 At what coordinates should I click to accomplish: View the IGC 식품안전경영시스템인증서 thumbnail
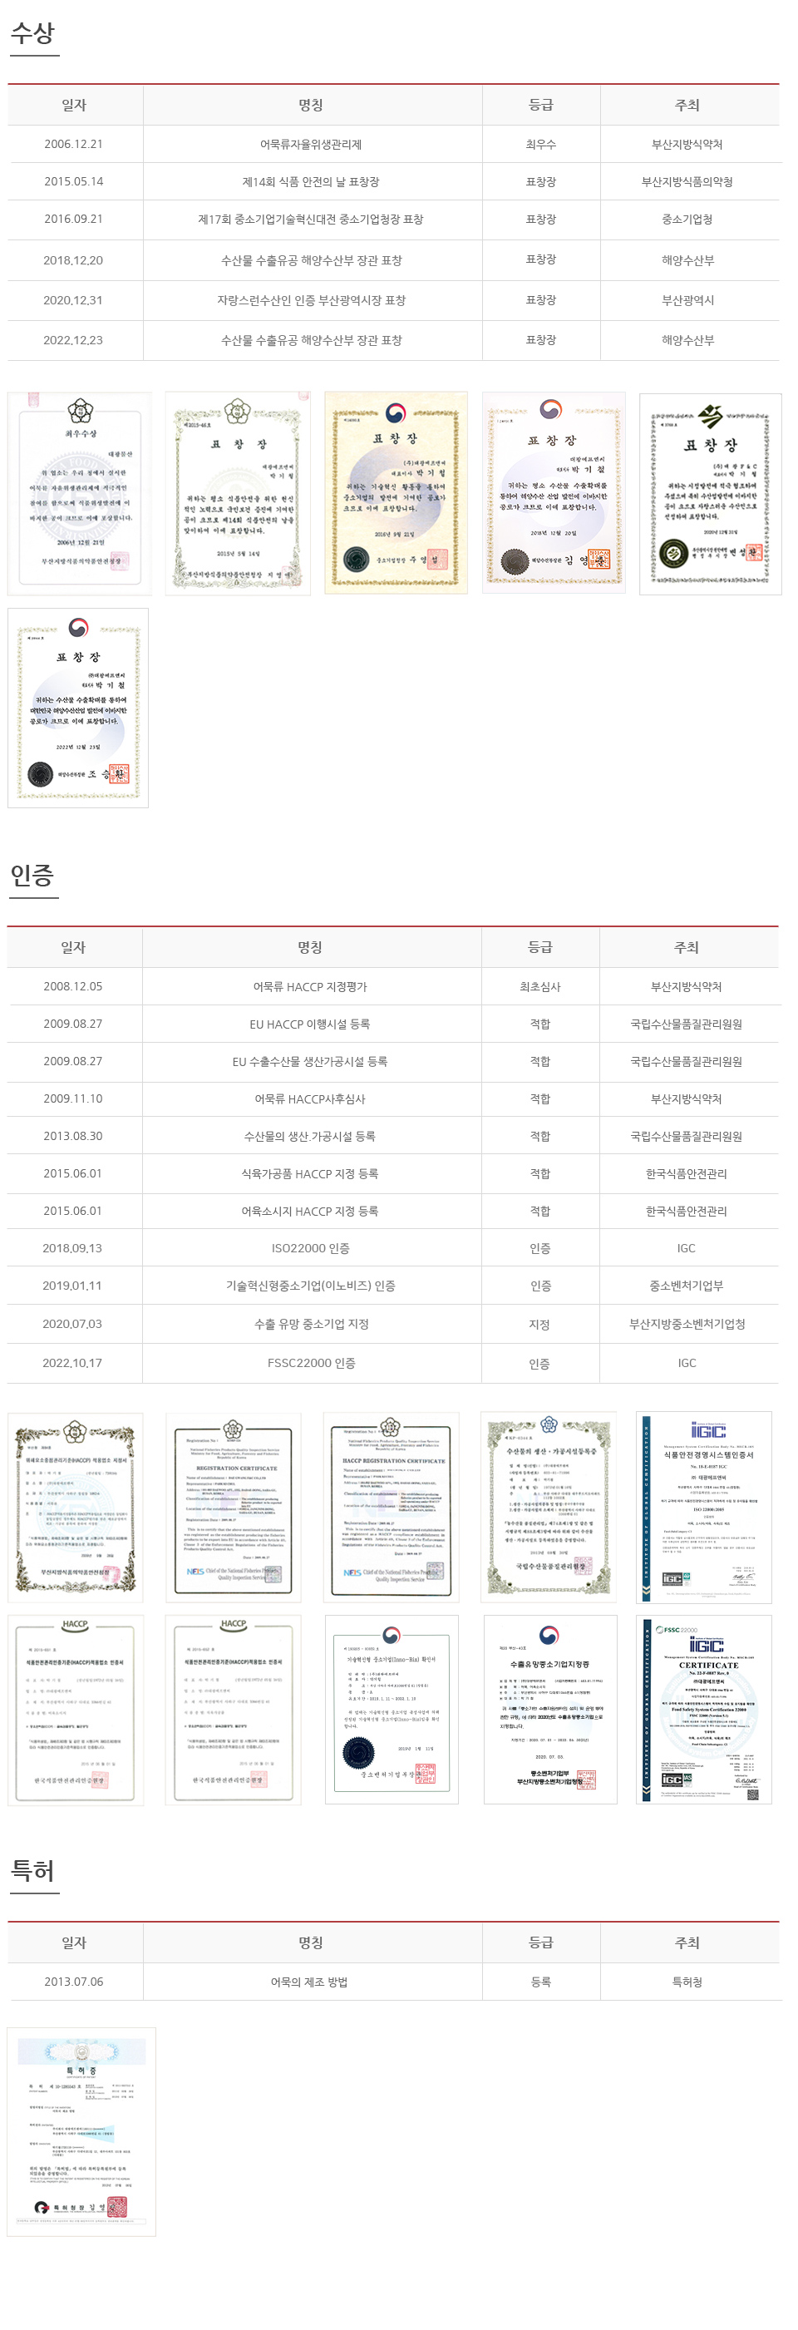pyautogui.click(x=704, y=1506)
